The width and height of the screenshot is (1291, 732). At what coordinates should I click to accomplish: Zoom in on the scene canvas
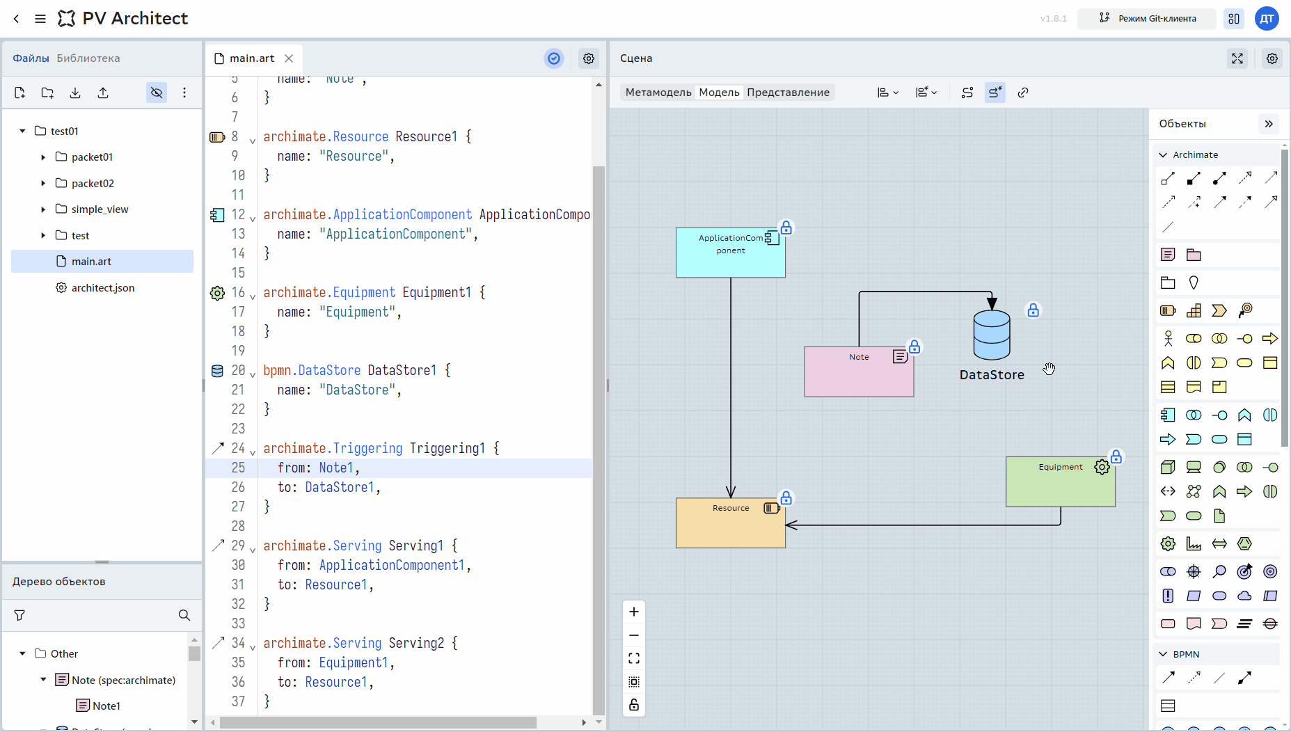coord(634,612)
